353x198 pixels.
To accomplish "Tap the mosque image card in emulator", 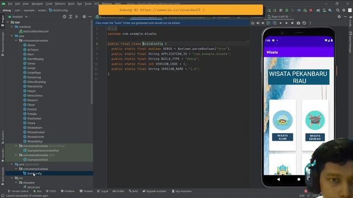I will [282, 164].
